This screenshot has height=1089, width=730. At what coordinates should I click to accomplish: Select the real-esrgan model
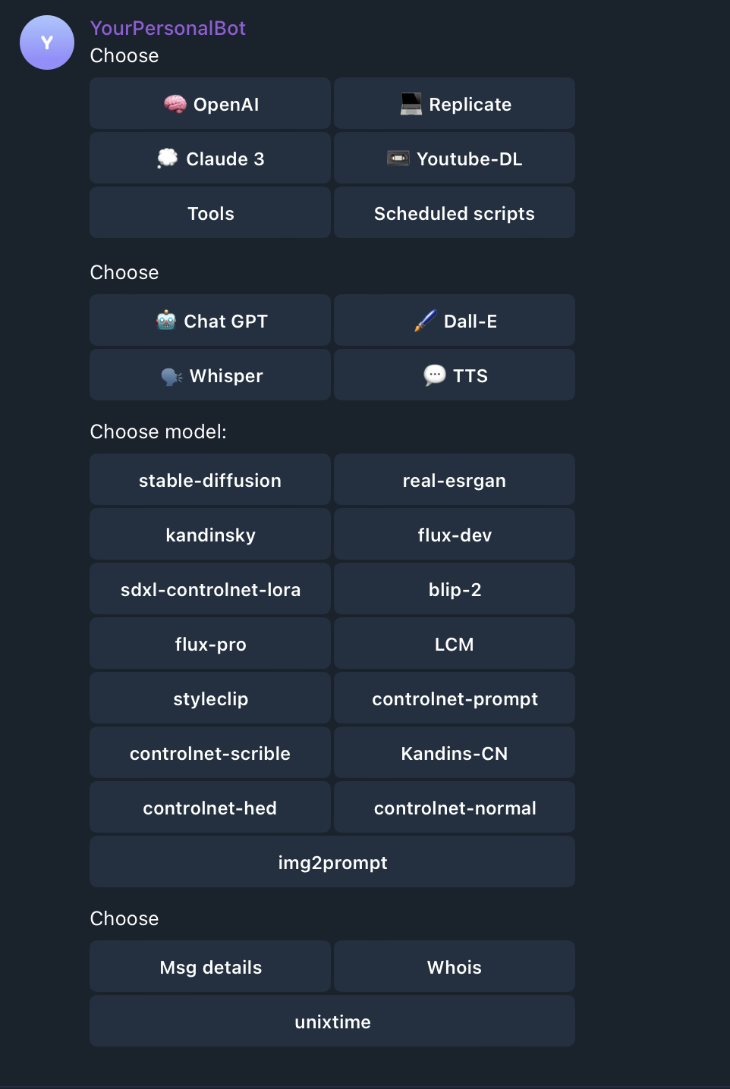click(454, 480)
